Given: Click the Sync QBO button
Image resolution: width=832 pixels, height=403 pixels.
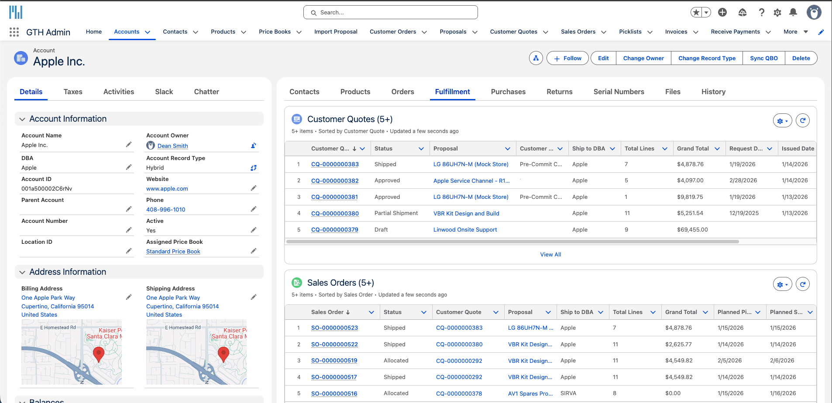Looking at the screenshot, I should pos(764,58).
